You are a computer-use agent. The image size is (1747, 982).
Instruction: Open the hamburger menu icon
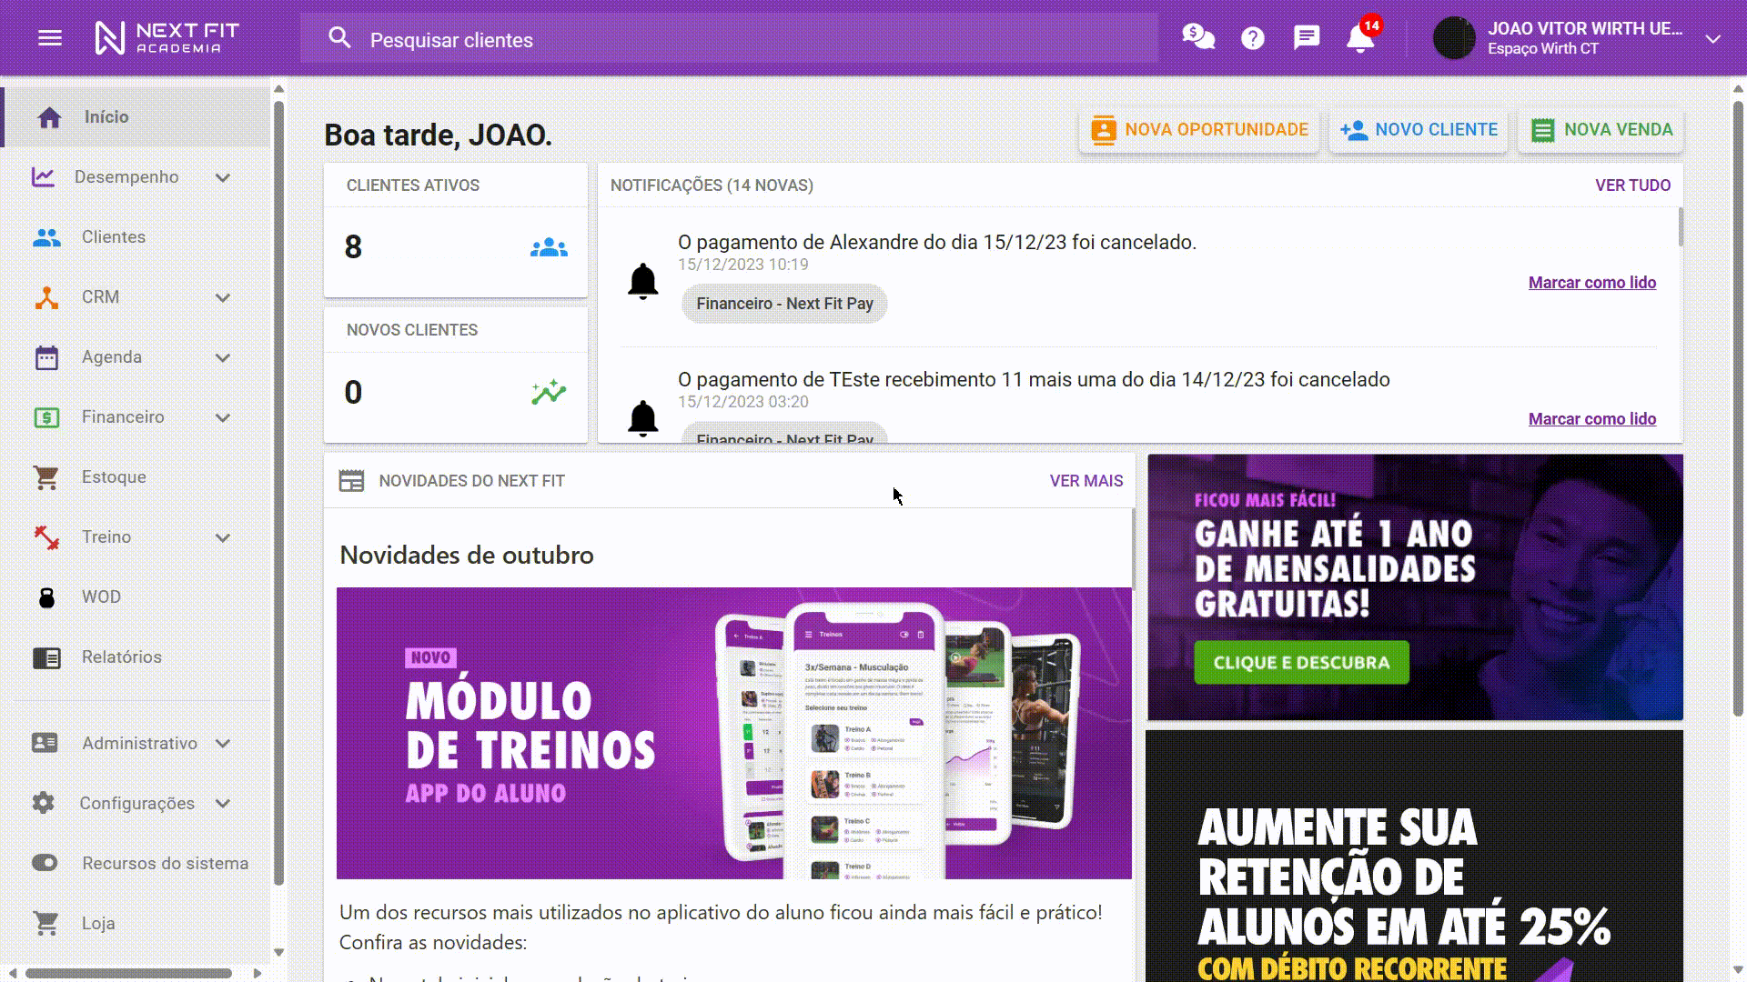pyautogui.click(x=50, y=38)
